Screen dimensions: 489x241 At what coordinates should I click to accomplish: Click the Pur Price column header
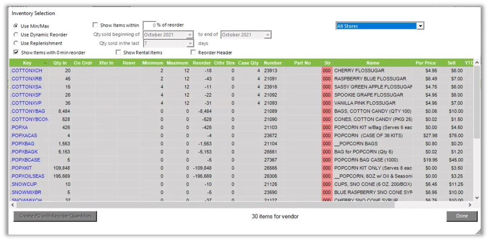[425, 63]
